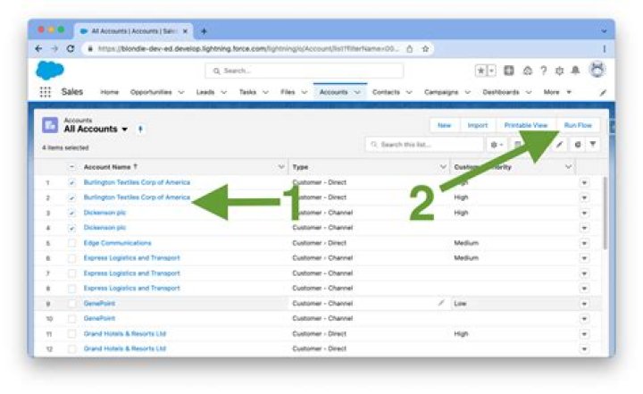The image size is (643, 394).
Task: Open the More navigation dropdown
Action: pyautogui.click(x=557, y=92)
